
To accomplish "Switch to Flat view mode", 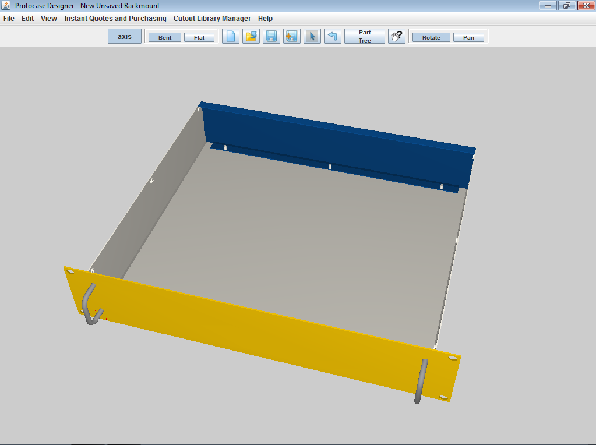I will [x=199, y=37].
